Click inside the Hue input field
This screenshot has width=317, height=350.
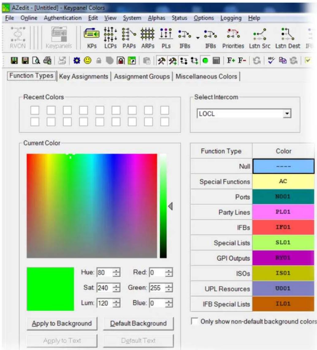click(104, 273)
